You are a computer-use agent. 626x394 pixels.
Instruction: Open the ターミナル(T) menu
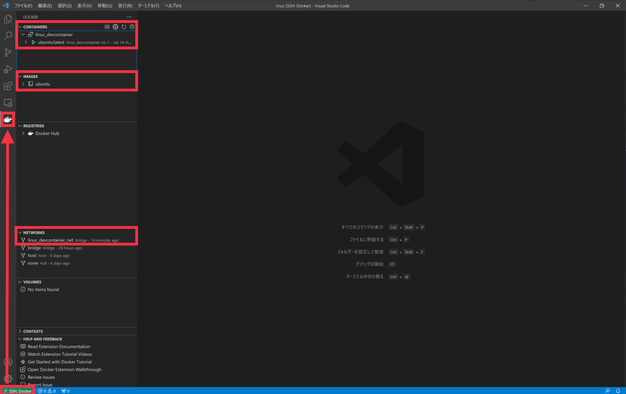point(148,6)
